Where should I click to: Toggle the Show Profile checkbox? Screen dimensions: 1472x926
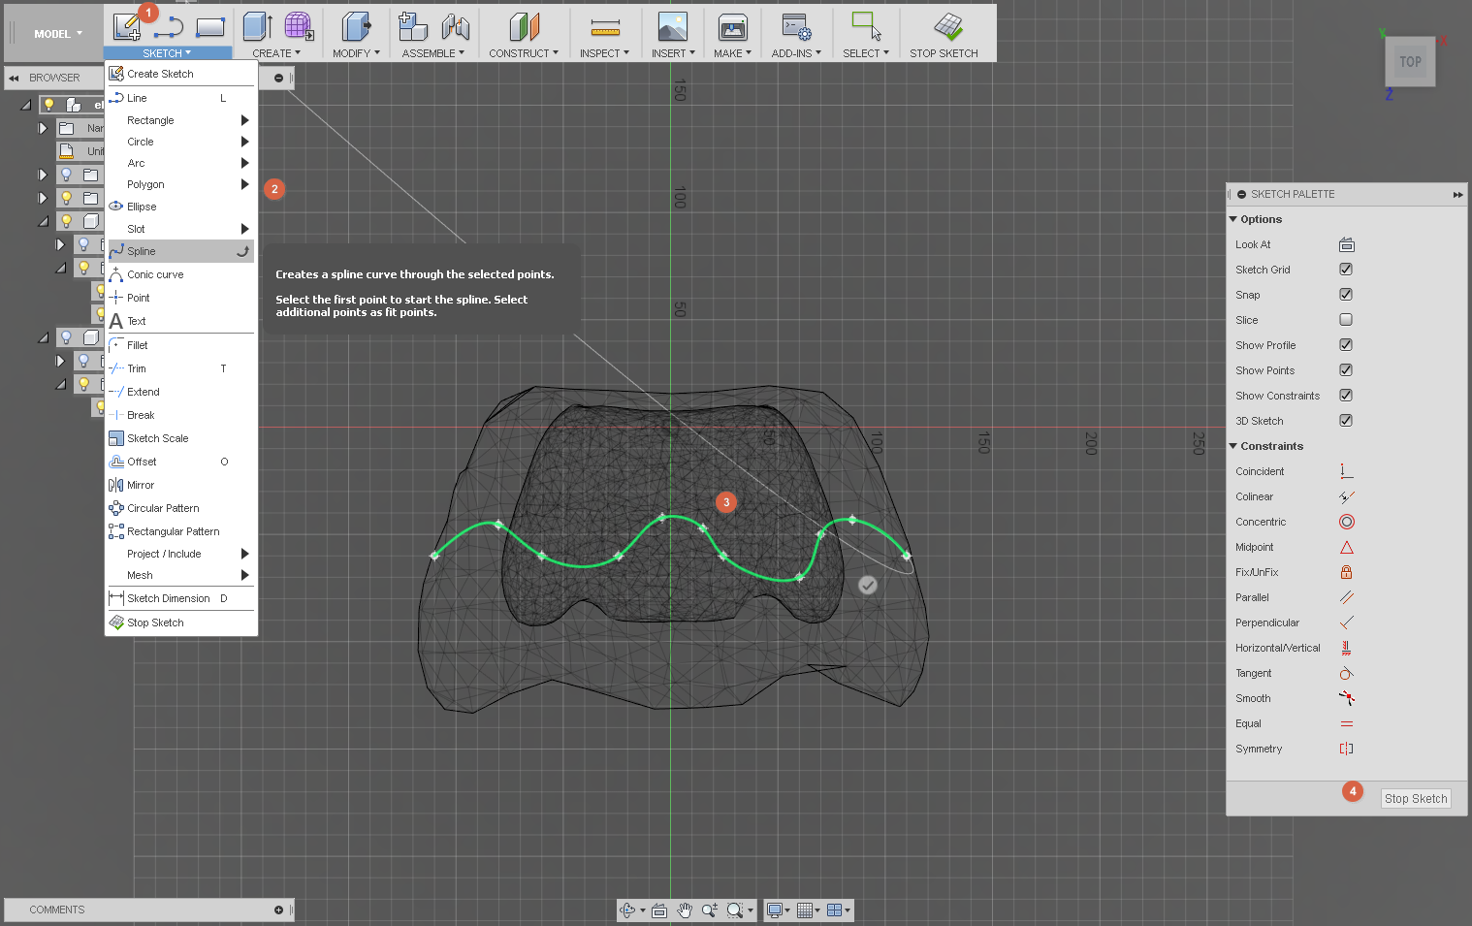1346,345
